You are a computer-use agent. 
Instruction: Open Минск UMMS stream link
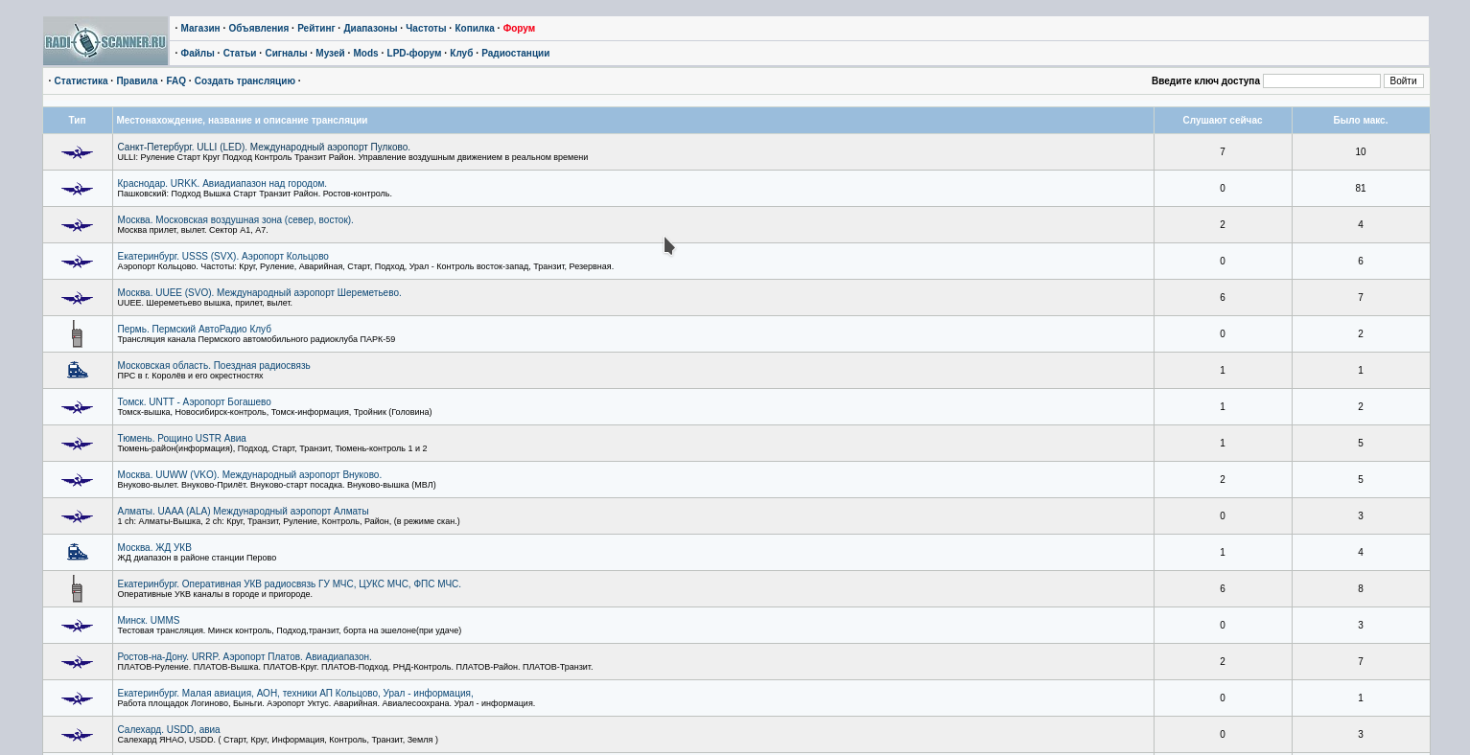click(x=149, y=620)
